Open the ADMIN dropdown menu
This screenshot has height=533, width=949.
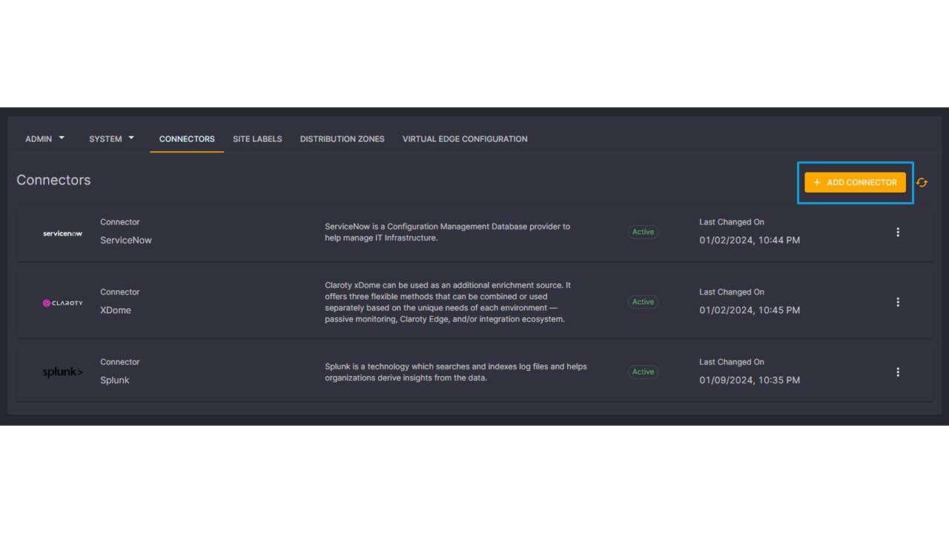44,138
